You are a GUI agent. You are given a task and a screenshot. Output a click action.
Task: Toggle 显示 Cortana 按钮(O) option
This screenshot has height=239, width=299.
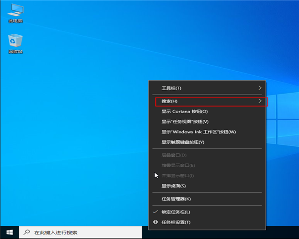coord(184,112)
